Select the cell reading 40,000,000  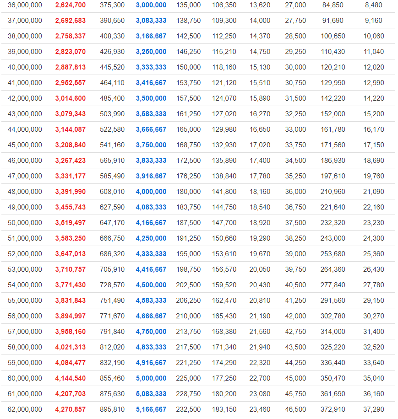click(25, 67)
